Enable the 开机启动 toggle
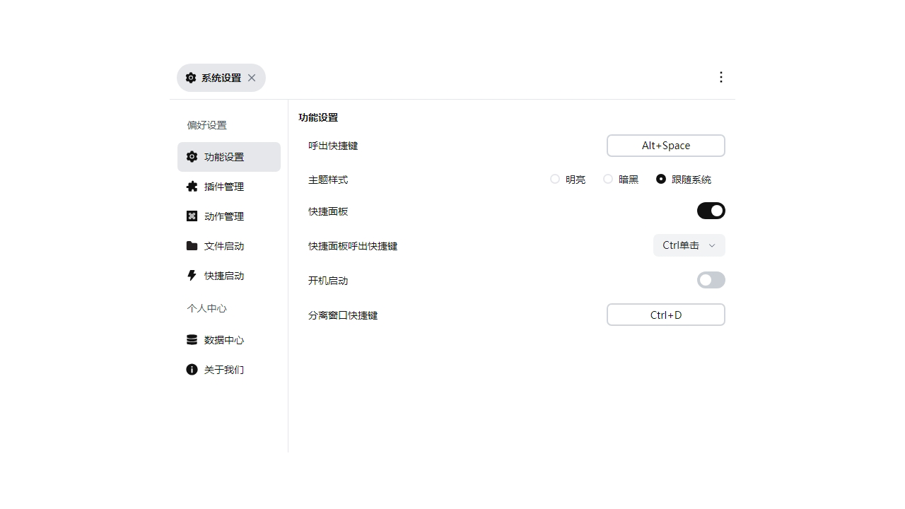 711,280
